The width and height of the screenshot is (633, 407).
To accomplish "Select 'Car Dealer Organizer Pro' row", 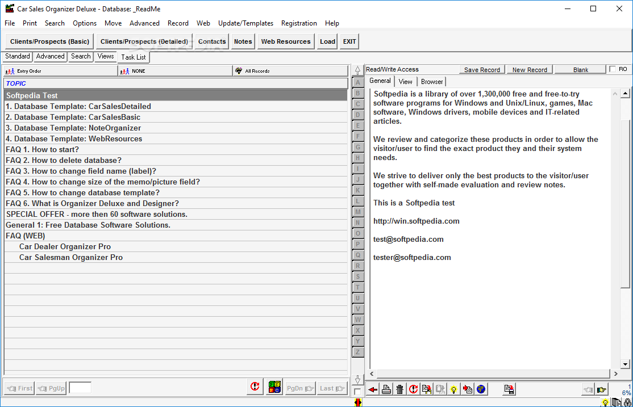I will click(176, 246).
